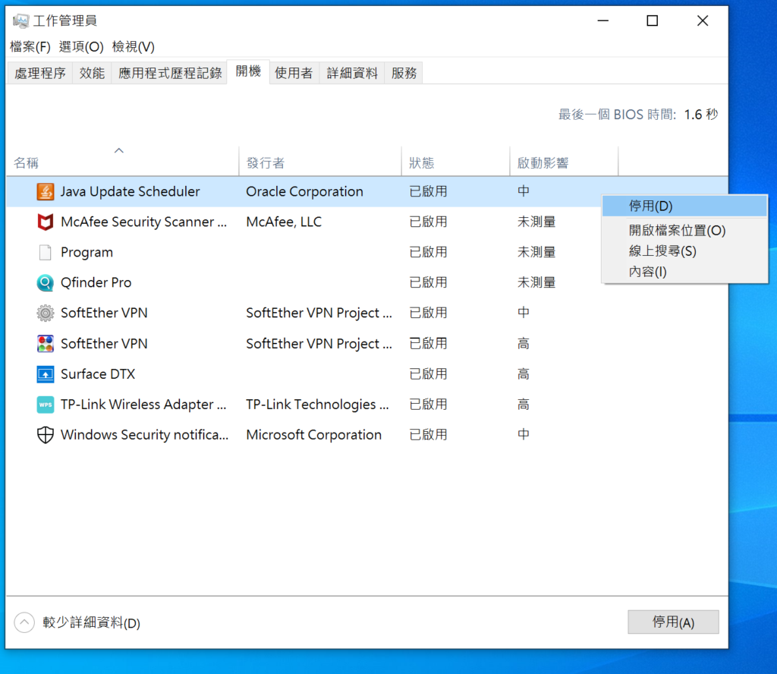Select the McAfee Security Scanner entry name
The height and width of the screenshot is (674, 777).
pos(143,222)
